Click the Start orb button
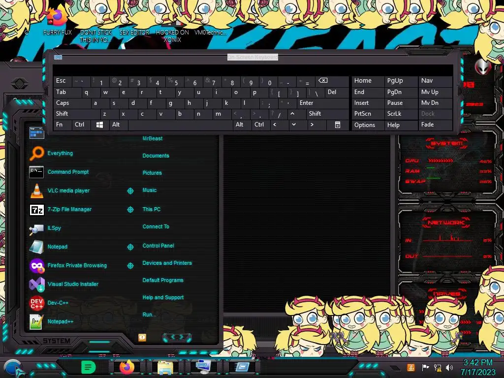This screenshot has width=504, height=378. (12, 368)
